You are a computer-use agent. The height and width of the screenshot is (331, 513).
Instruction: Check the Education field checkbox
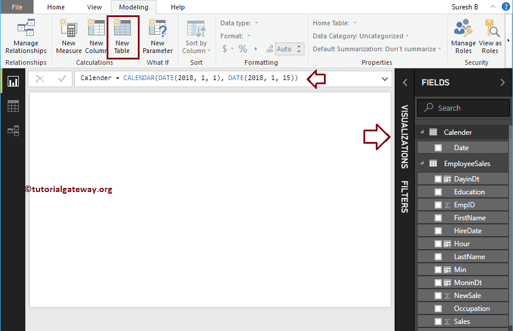[438, 192]
